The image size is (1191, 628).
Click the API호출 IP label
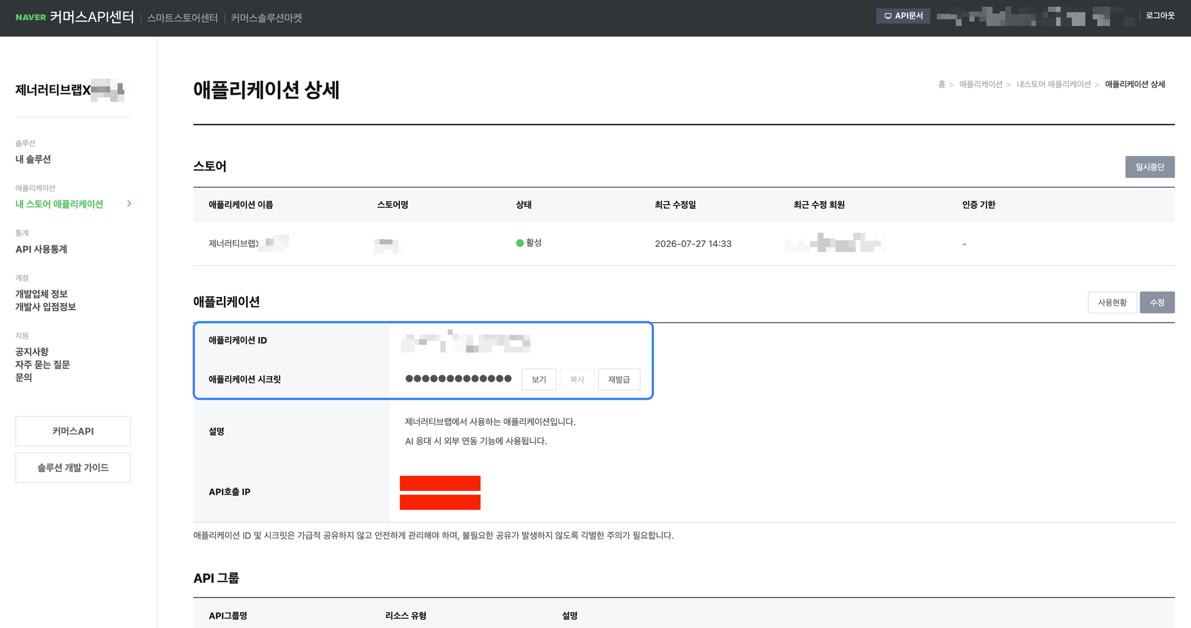[x=229, y=492]
